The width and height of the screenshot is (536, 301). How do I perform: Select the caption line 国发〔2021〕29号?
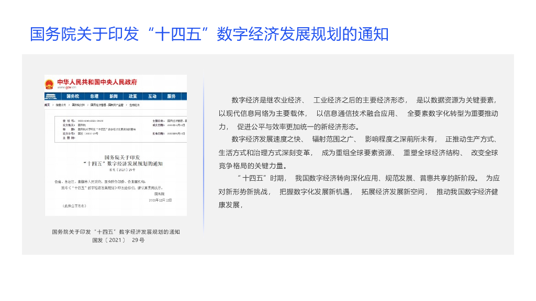click(118, 240)
